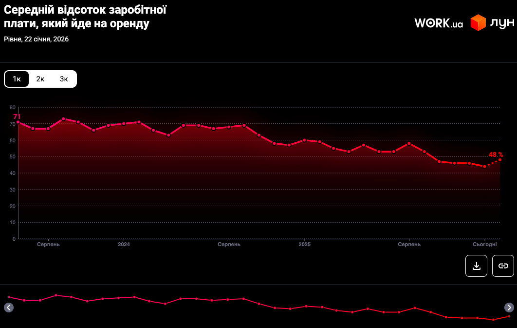Select the 1к apartment option

[x=17, y=79]
